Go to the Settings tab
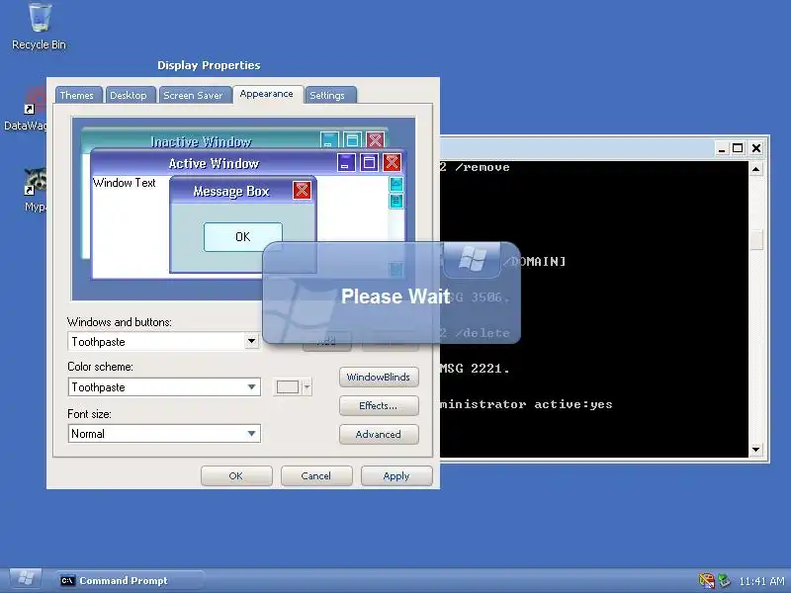 (x=329, y=95)
